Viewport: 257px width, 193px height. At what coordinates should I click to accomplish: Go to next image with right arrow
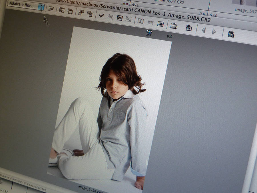[214, 31]
